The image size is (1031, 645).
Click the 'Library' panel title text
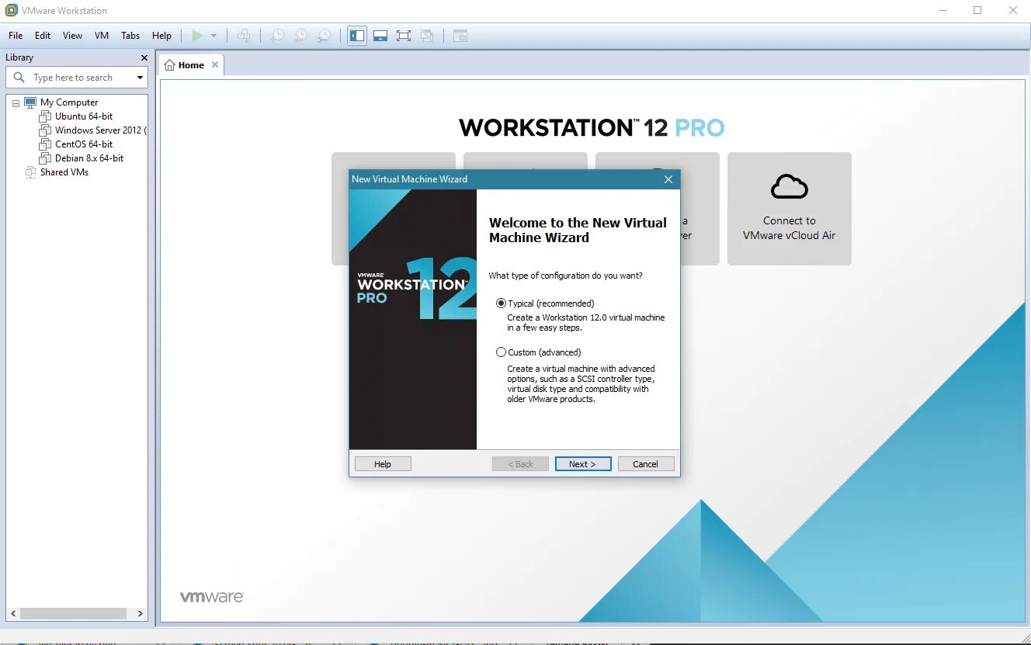19,57
